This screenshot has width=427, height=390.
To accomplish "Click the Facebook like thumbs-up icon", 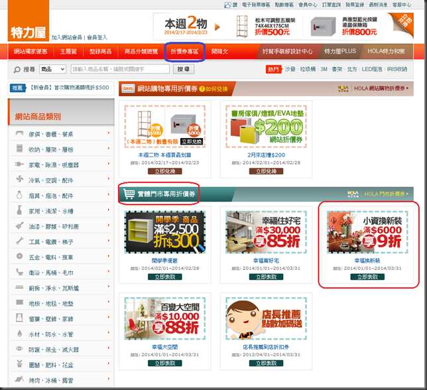I will point(227,5).
